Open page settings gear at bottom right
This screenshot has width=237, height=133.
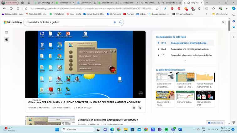pyautogui.click(x=234, y=122)
